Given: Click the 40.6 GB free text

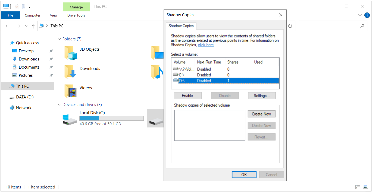Looking at the screenshot, I should (x=100, y=124).
